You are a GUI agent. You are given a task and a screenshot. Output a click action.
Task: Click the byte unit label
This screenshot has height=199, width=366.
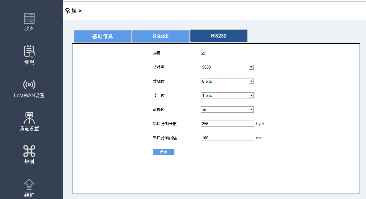[260, 124]
